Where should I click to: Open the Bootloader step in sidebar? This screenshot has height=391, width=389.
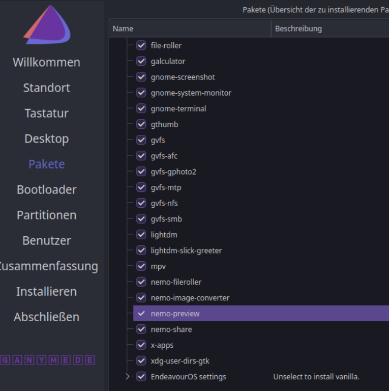(x=47, y=189)
